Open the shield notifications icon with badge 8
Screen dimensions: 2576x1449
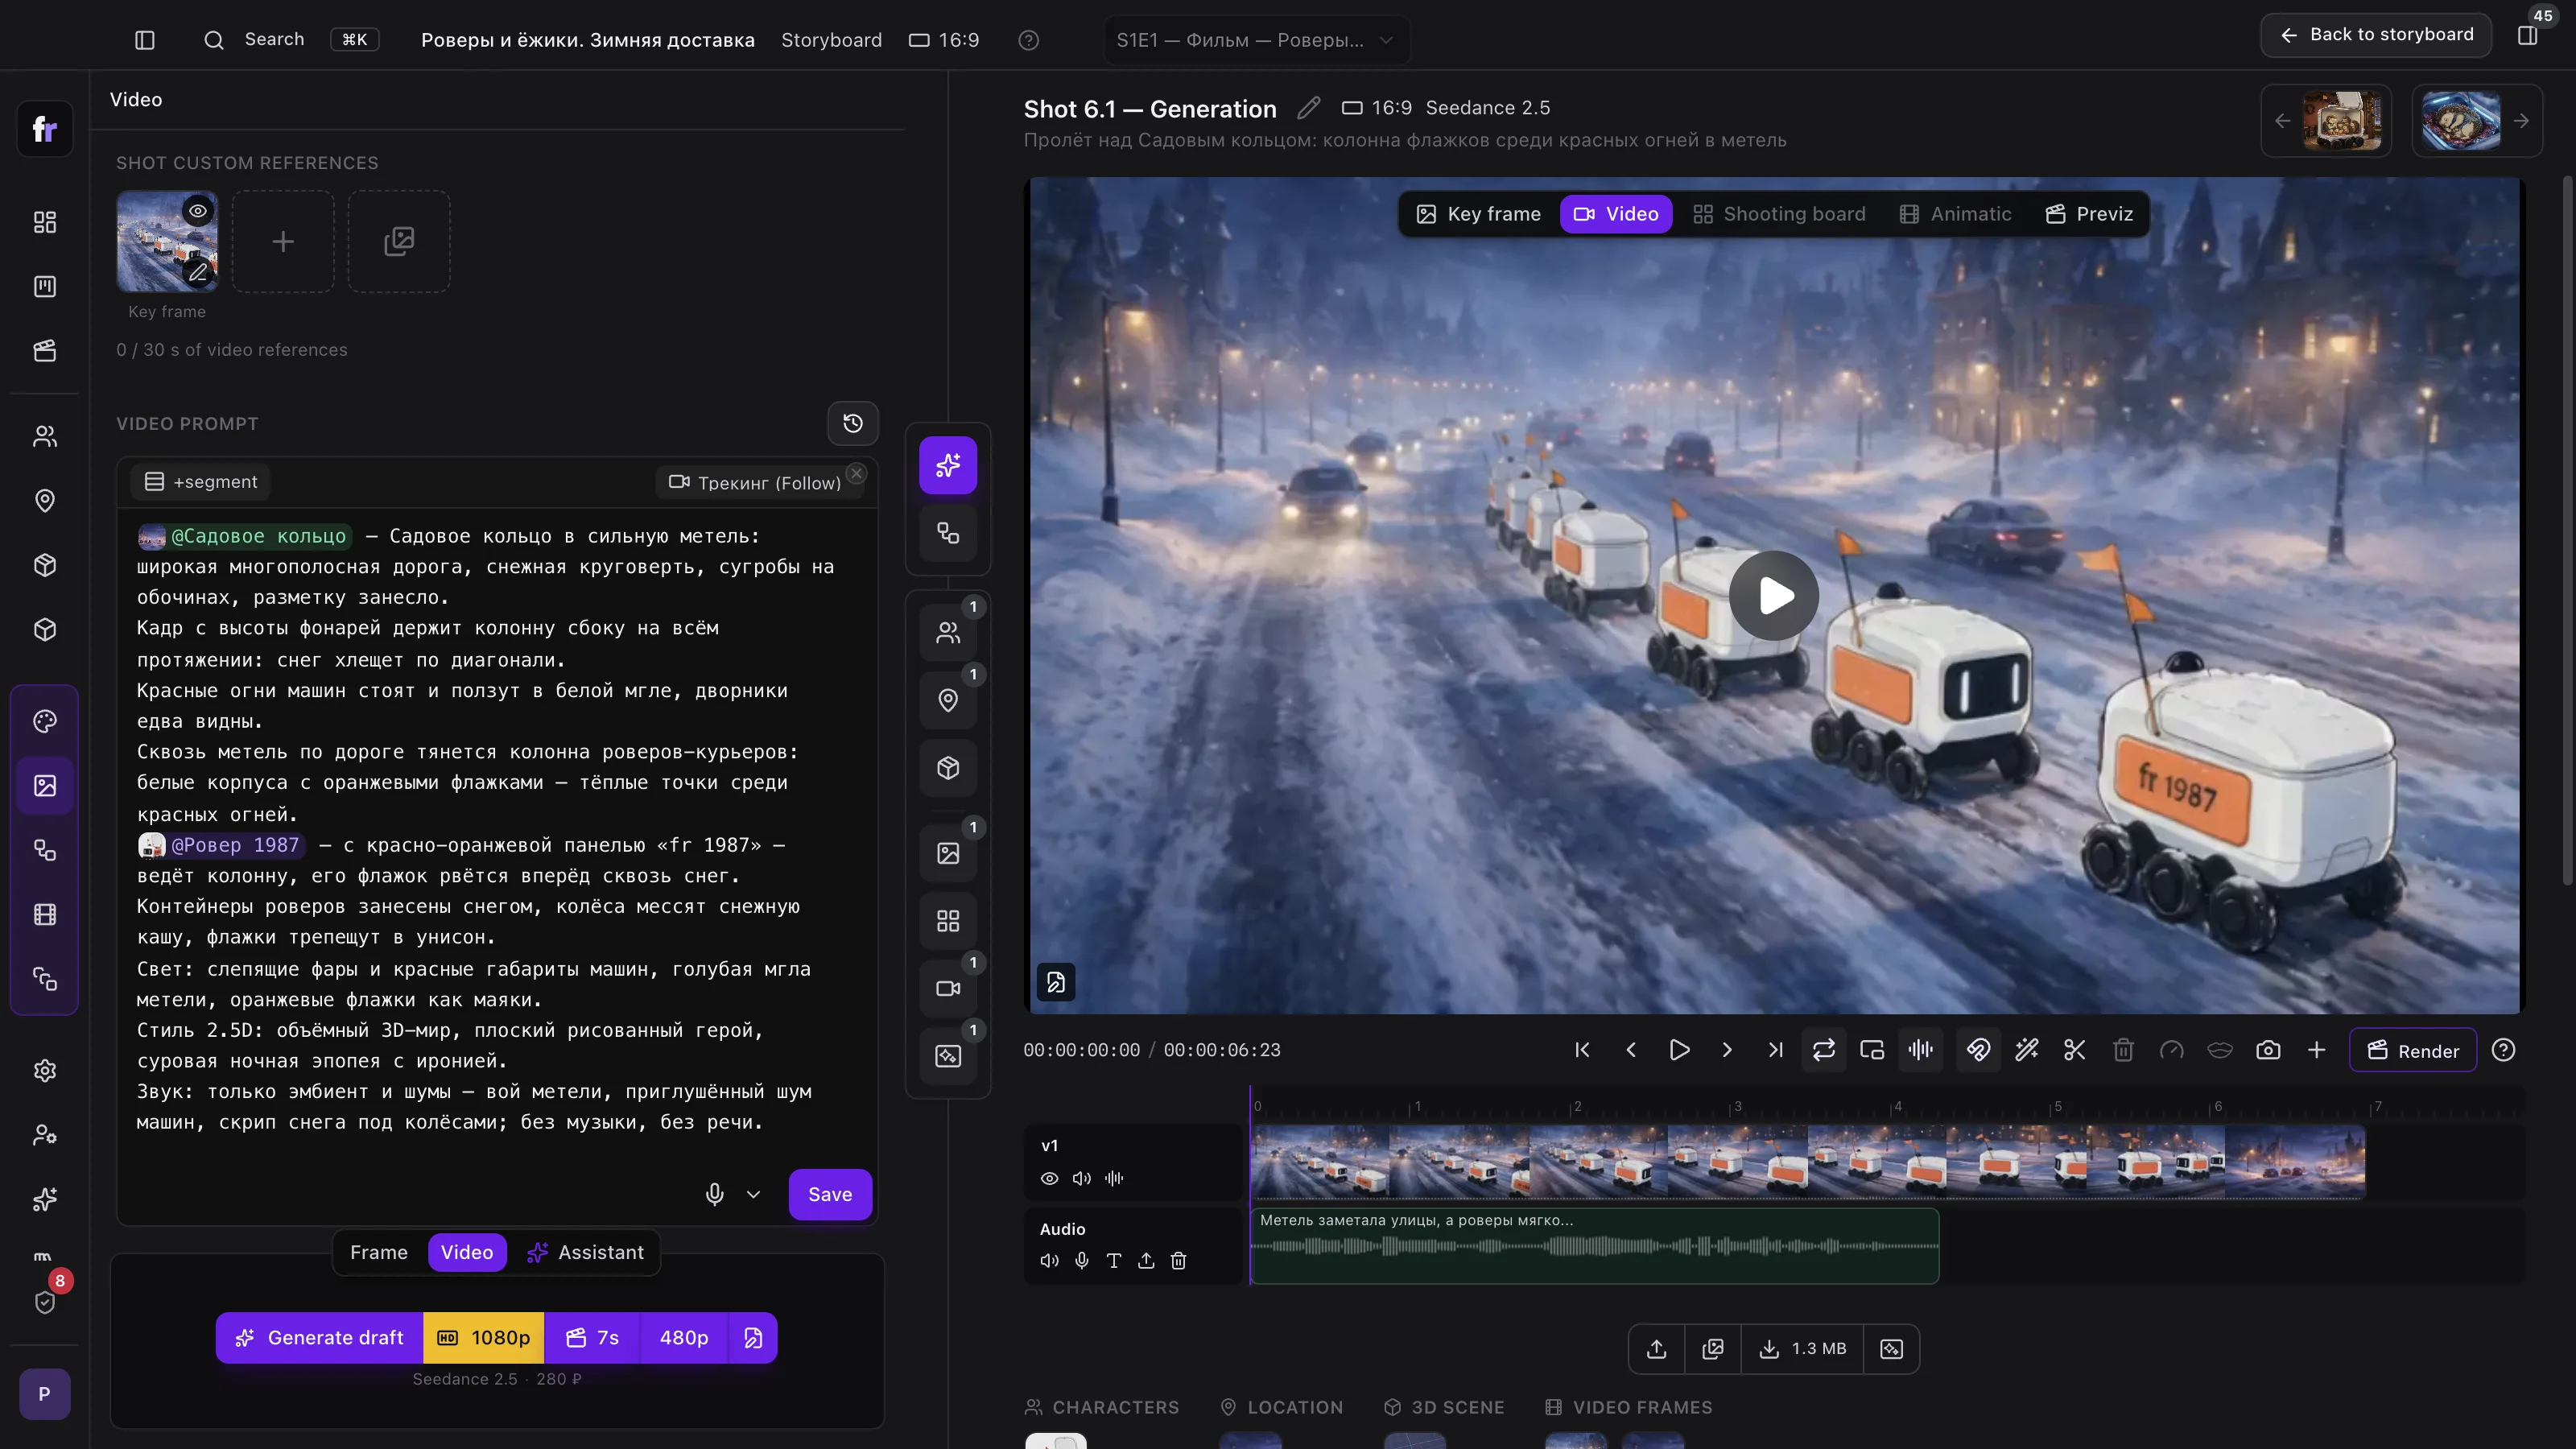(45, 1302)
